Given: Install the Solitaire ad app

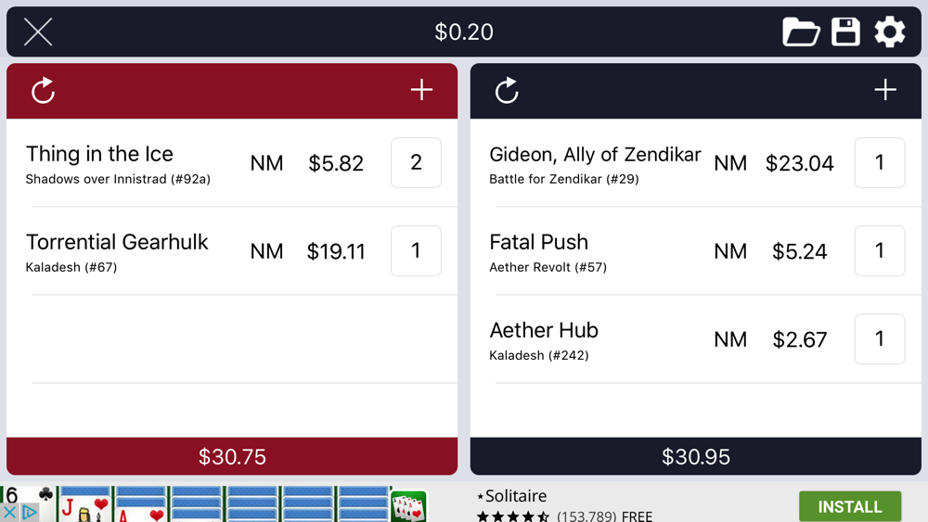Looking at the screenshot, I should (850, 506).
